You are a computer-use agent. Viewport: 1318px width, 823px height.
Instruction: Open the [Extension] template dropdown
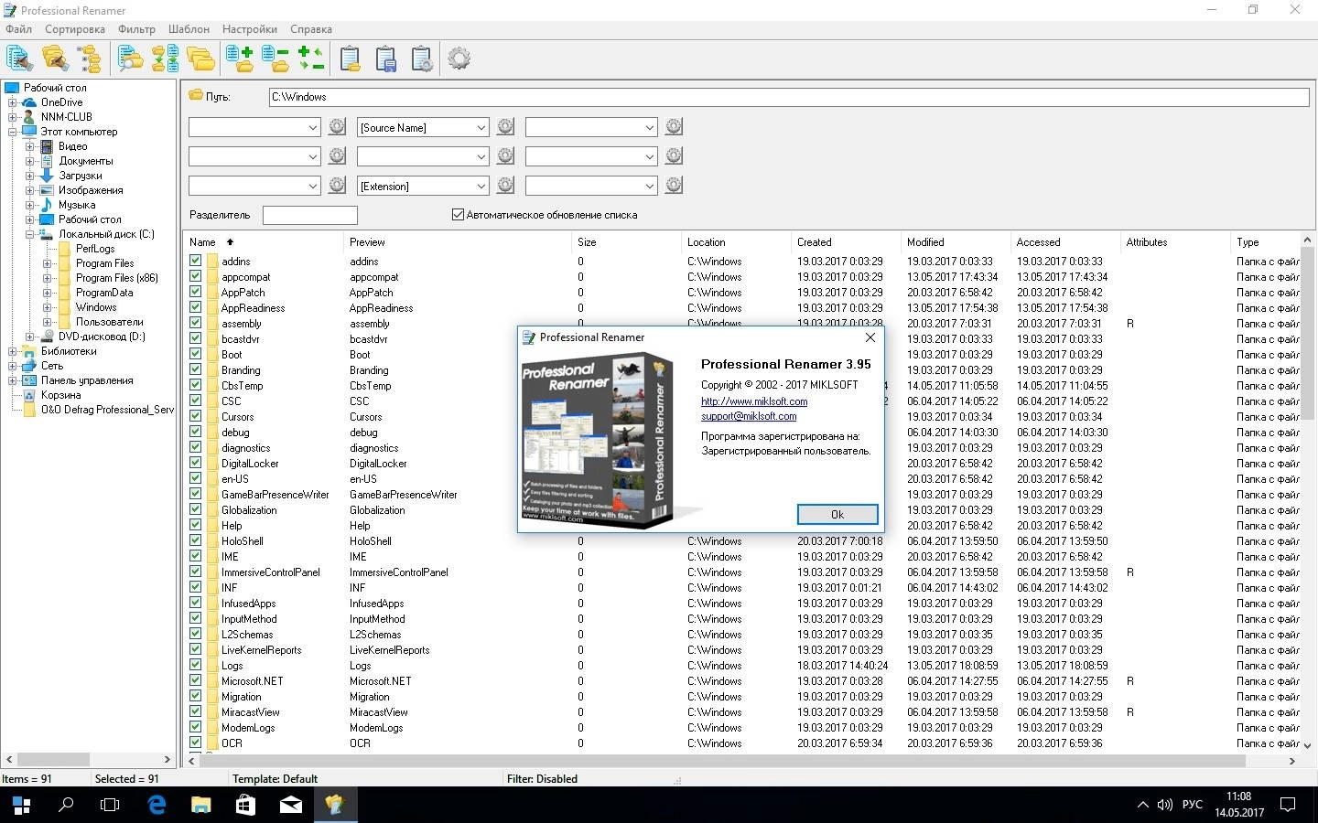(x=481, y=186)
